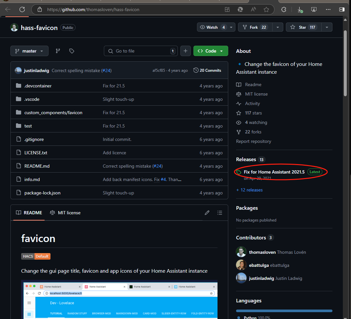Open the green Code dropdown
This screenshot has width=351, height=319.
(211, 51)
